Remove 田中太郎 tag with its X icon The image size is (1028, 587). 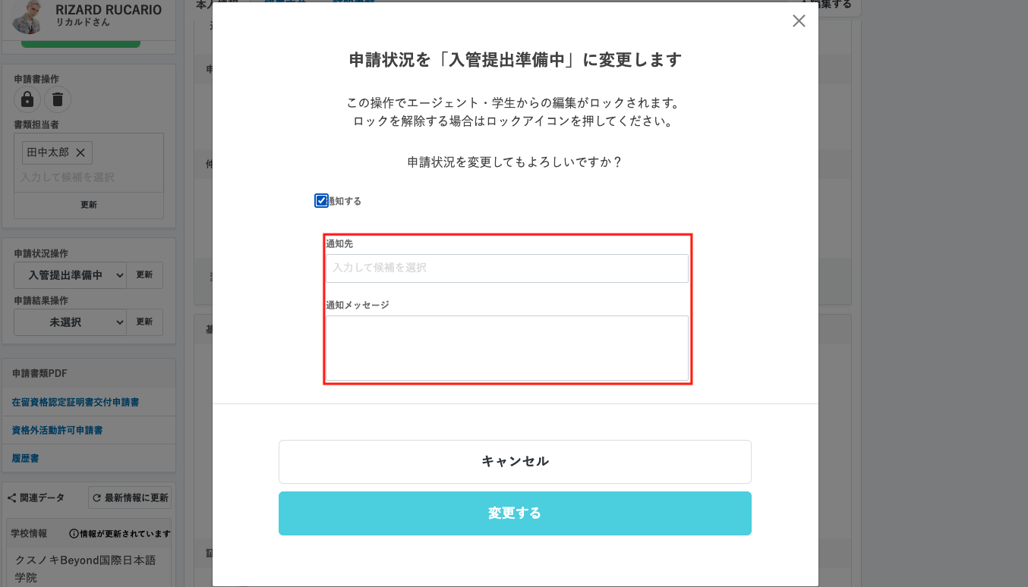point(80,152)
